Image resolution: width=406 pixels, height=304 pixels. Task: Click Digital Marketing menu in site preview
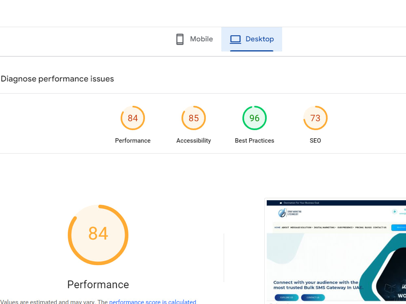[325, 227]
